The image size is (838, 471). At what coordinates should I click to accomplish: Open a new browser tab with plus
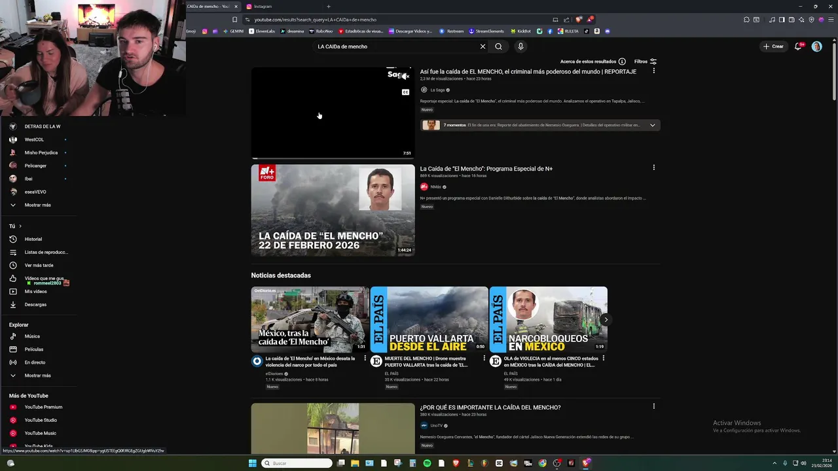328,7
